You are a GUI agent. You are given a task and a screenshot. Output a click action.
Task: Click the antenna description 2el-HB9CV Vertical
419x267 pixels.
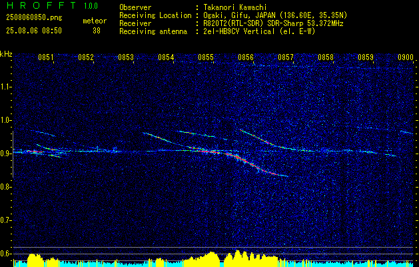239,31
